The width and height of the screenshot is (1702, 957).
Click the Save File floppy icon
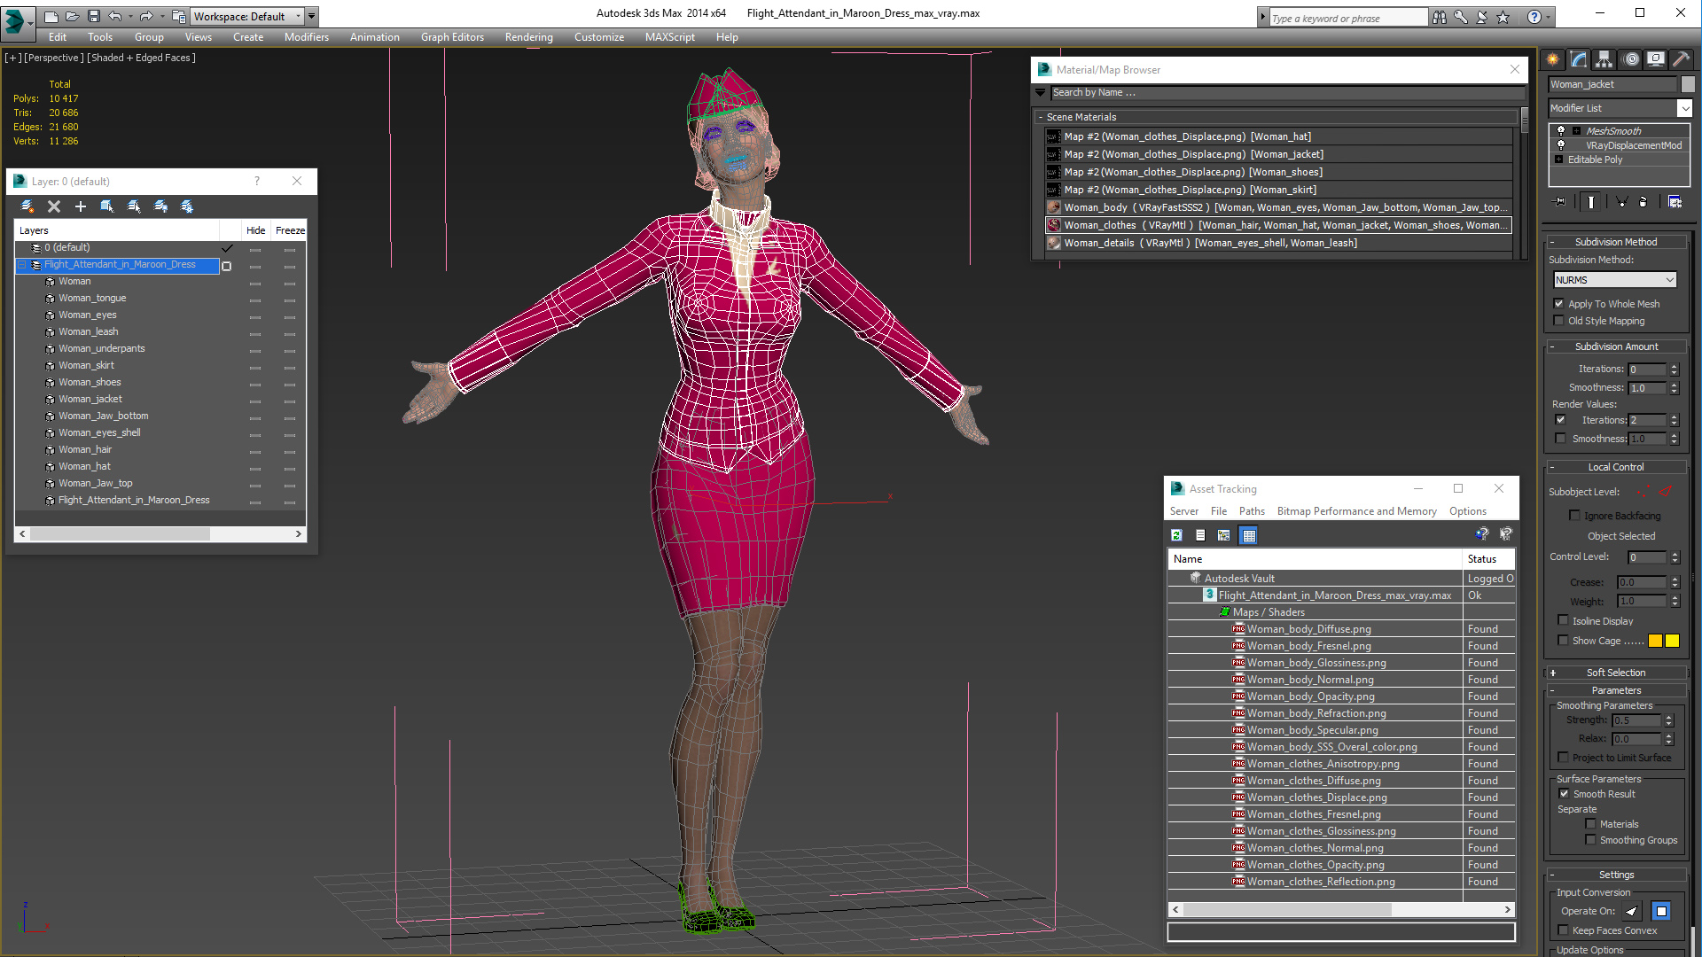tap(93, 16)
